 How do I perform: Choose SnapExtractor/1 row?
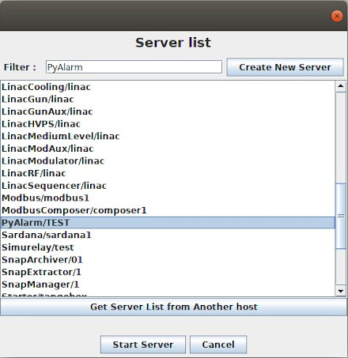click(x=168, y=272)
